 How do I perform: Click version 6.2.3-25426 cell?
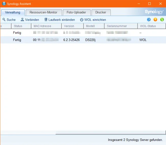[x=72, y=40]
